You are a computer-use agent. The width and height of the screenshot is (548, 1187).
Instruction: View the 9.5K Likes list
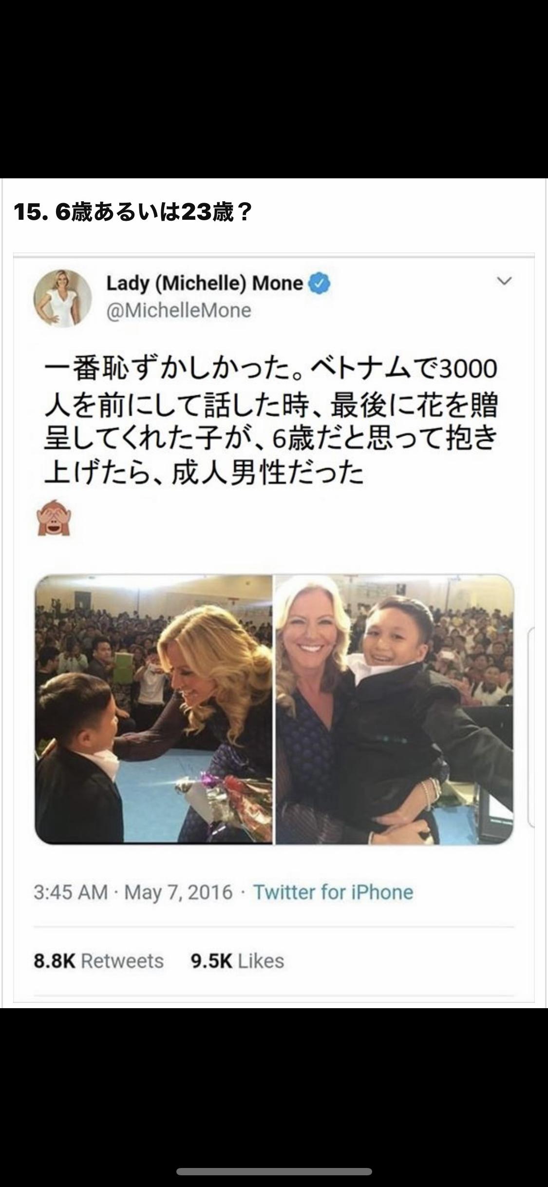237,961
